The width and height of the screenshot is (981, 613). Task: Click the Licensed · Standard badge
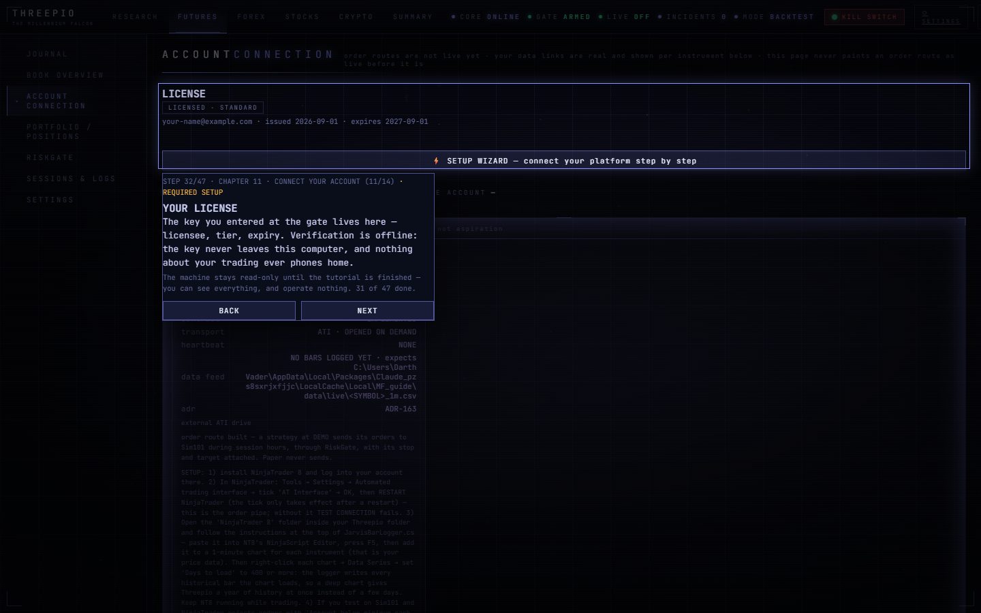coord(213,108)
